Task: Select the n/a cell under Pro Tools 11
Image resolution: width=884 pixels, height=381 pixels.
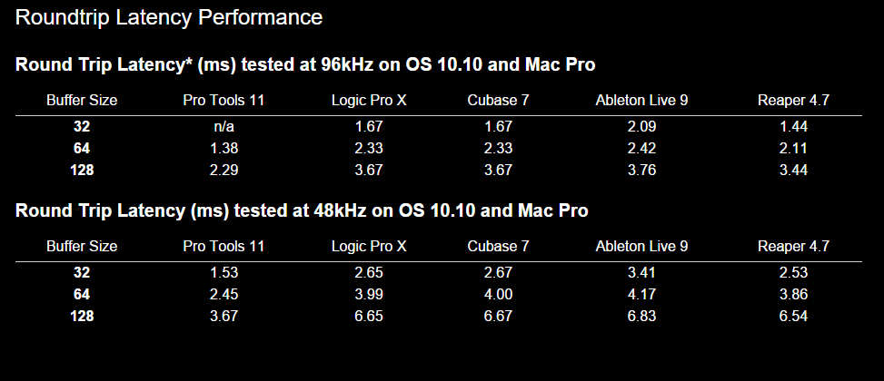Action: click(x=223, y=127)
